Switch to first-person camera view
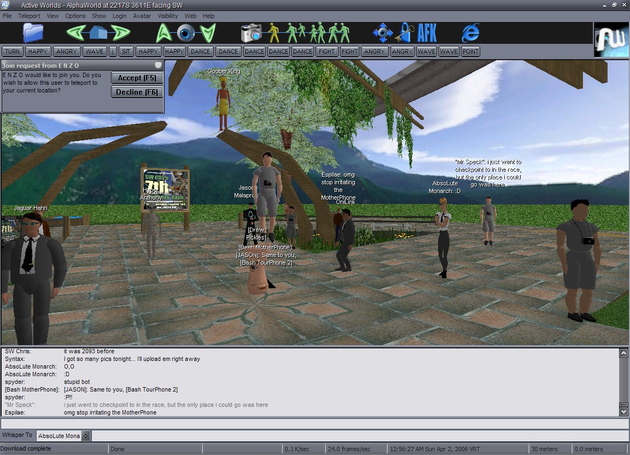 pyautogui.click(x=273, y=33)
